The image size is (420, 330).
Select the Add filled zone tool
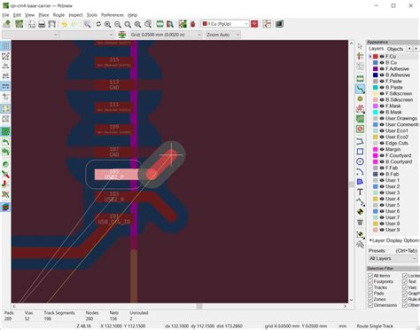point(360,119)
